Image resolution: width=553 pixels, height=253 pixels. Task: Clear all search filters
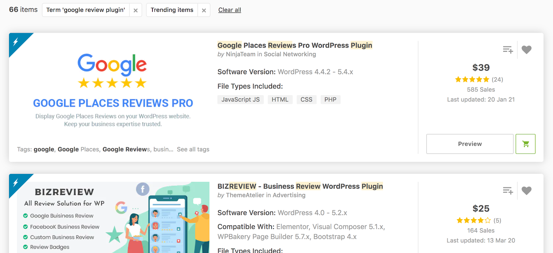click(229, 10)
